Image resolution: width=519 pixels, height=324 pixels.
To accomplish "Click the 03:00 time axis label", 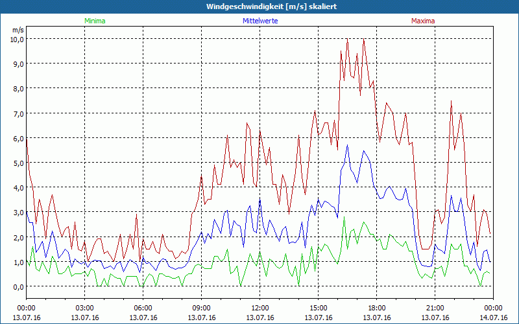I will pyautogui.click(x=85, y=308).
